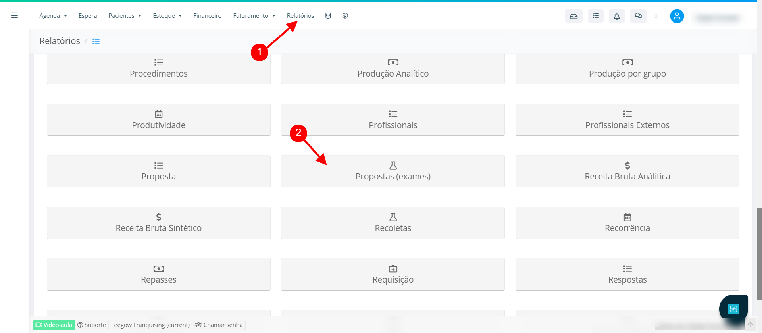Click the money icon above Produção por grupo

pyautogui.click(x=627, y=62)
